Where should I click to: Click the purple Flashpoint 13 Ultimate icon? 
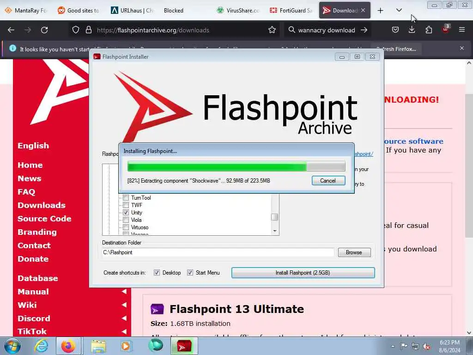[x=157, y=309]
